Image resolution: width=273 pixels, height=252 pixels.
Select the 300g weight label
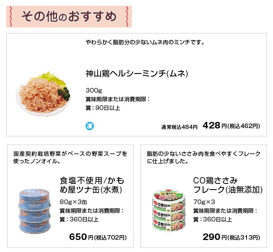click(x=94, y=90)
